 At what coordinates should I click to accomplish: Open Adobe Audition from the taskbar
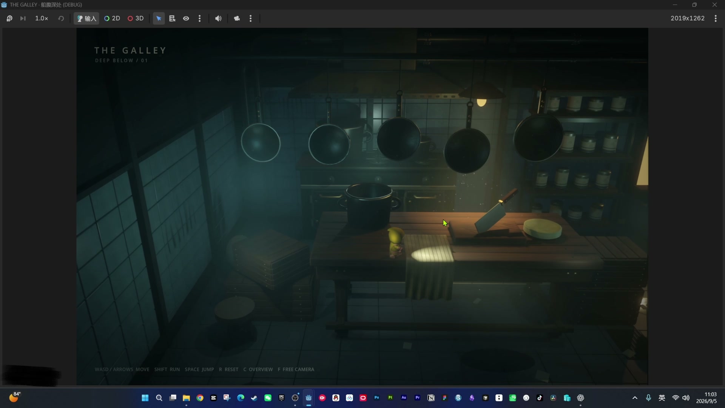[x=404, y=398]
